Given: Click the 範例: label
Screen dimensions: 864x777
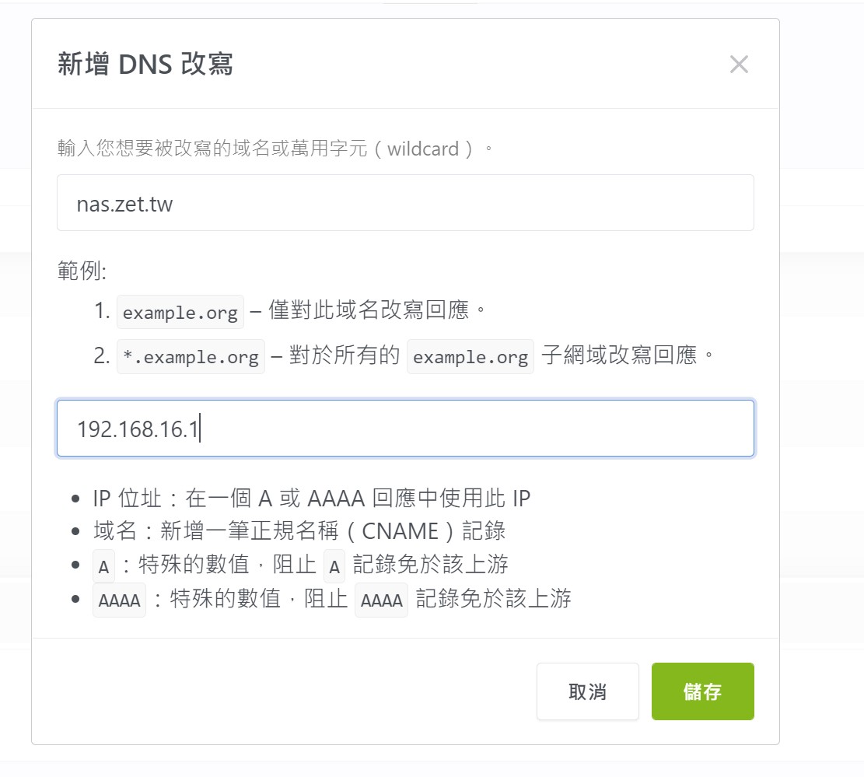Looking at the screenshot, I should 82,271.
